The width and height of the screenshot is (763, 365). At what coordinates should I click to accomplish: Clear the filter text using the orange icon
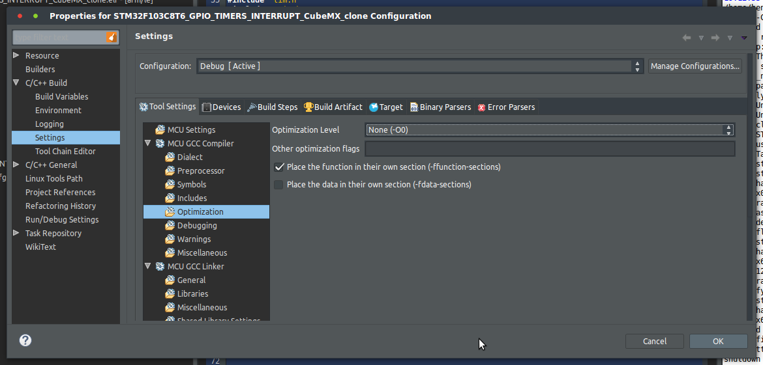(112, 38)
